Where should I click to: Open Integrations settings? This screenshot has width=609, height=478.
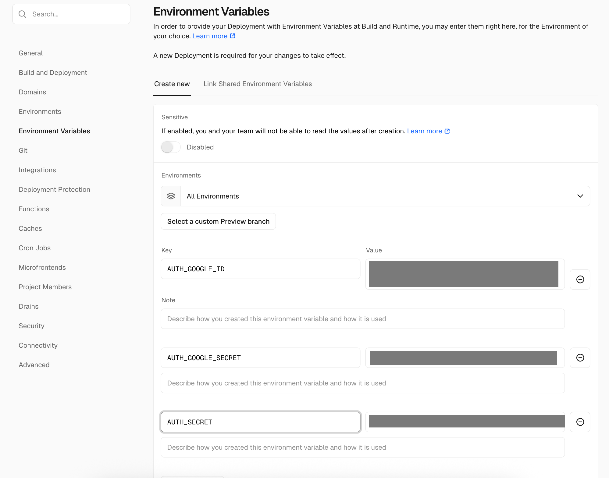click(37, 170)
